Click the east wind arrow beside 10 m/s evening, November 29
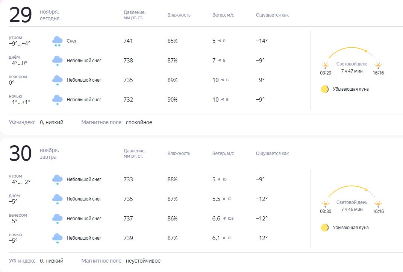This screenshot has width=403, height=272. pos(223,80)
